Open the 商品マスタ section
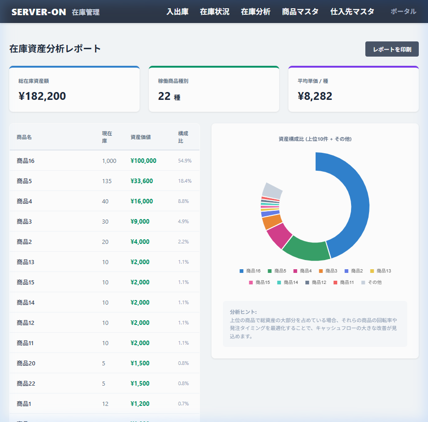Image resolution: width=428 pixels, height=422 pixels. coord(299,12)
